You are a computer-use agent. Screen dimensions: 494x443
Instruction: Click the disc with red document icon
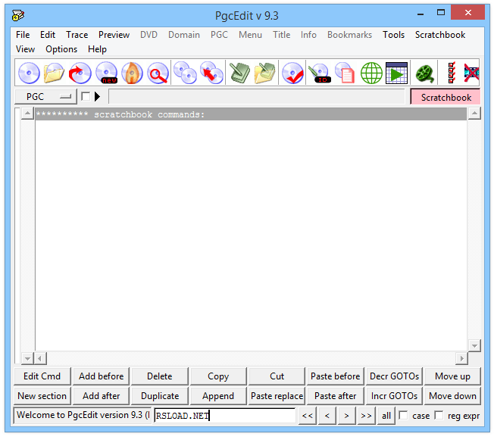345,73
